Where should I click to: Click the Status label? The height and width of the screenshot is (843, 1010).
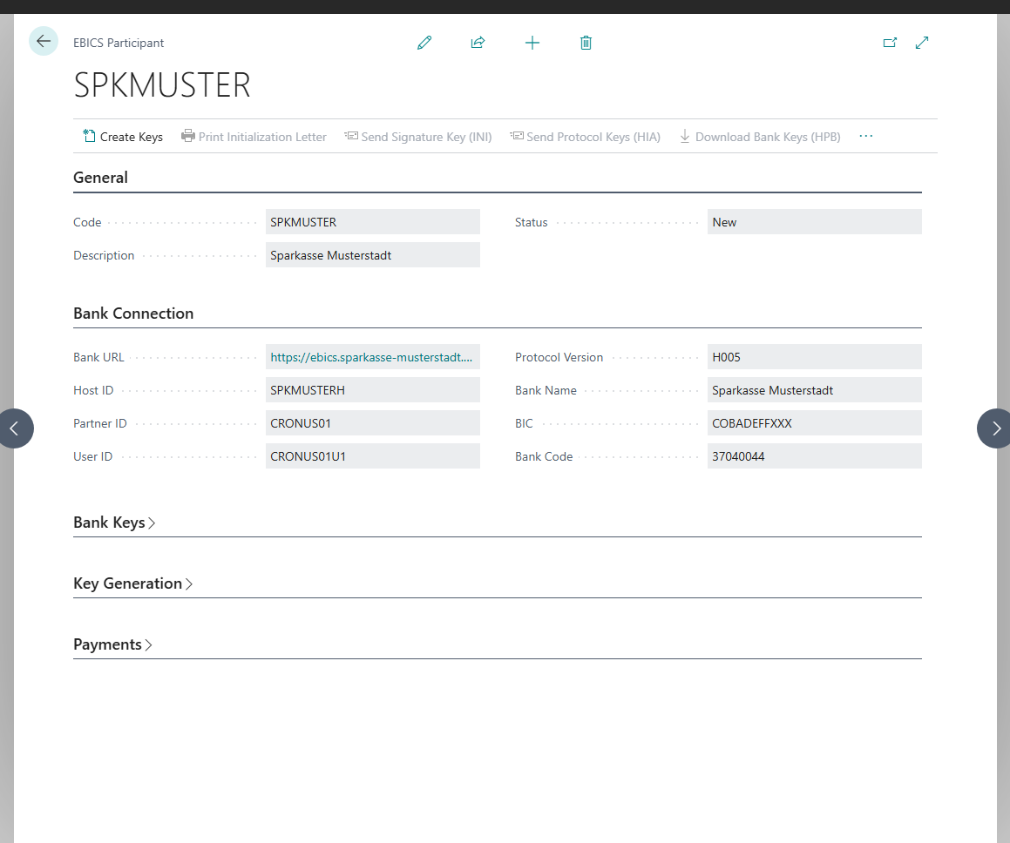[531, 222]
